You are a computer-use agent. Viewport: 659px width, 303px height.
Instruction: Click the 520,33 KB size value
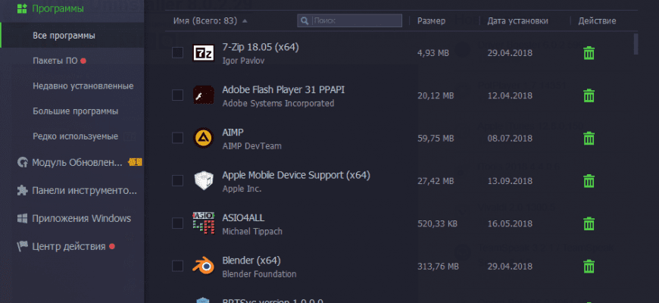point(437,223)
